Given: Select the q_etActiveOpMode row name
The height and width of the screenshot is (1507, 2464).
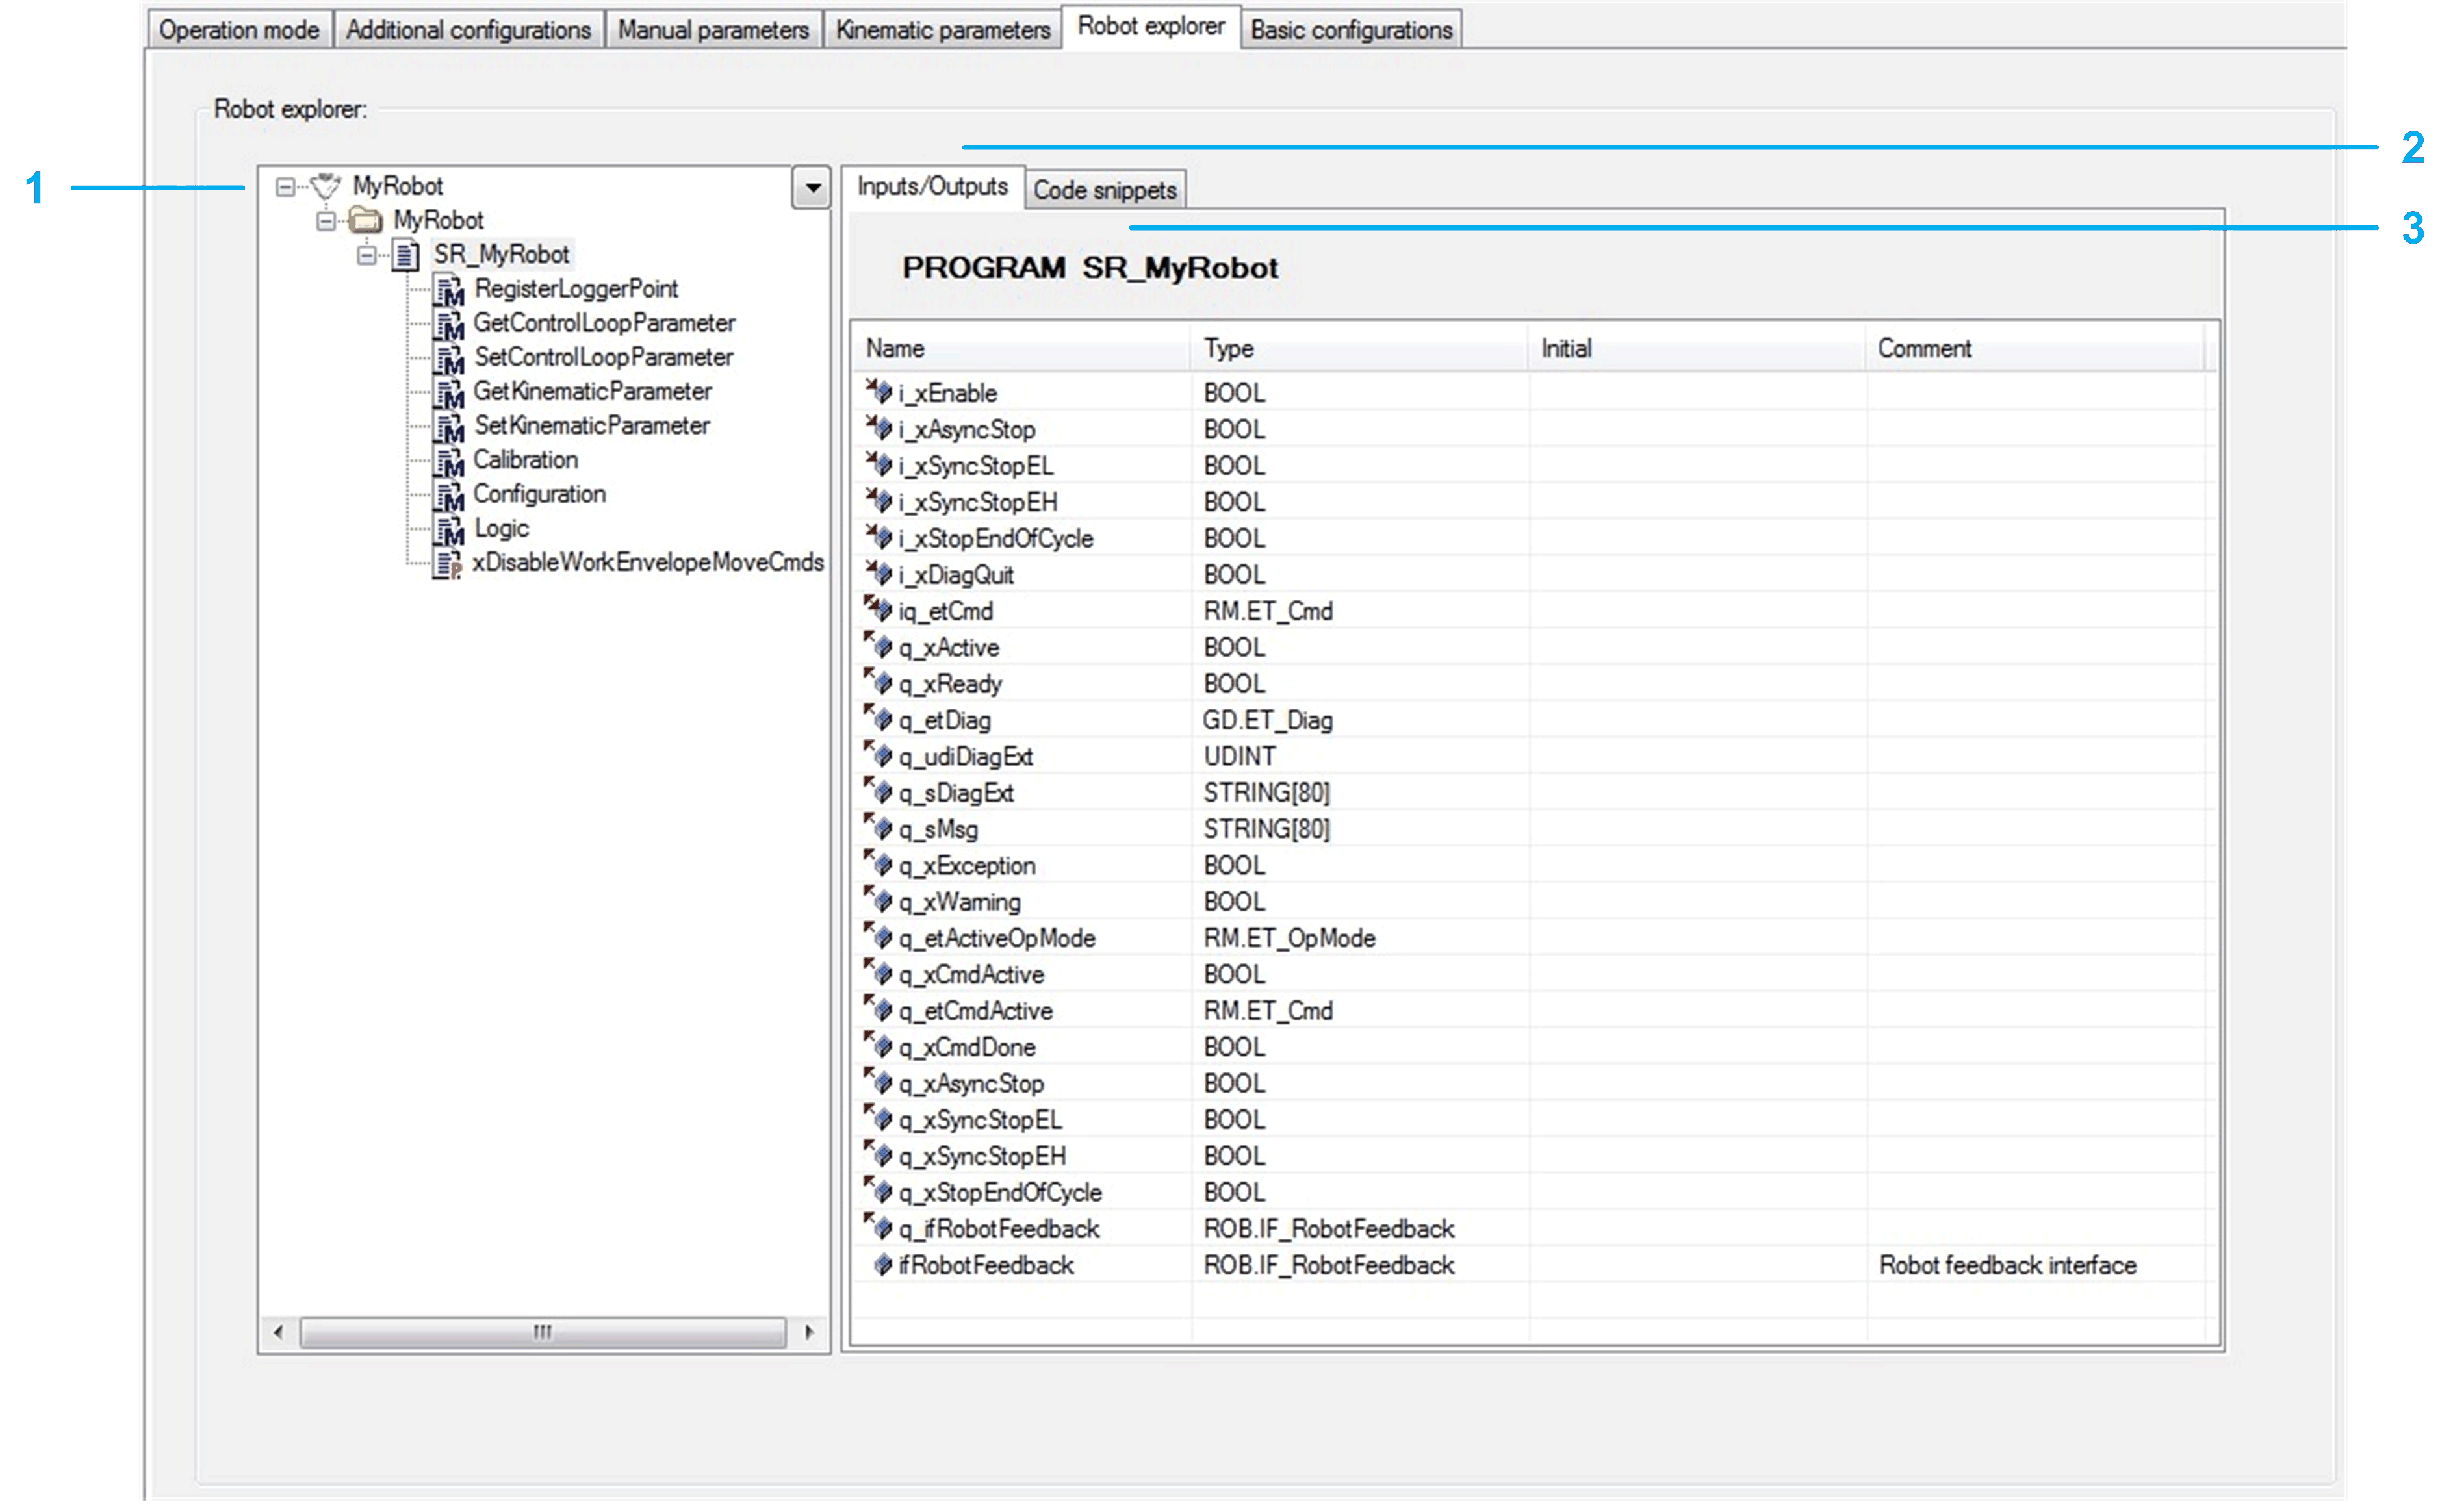Looking at the screenshot, I should tap(996, 939).
